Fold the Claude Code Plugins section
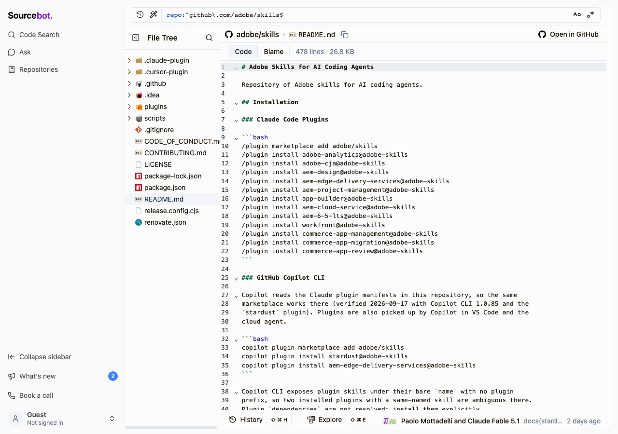Viewport: 618px width, 434px height. [x=236, y=120]
